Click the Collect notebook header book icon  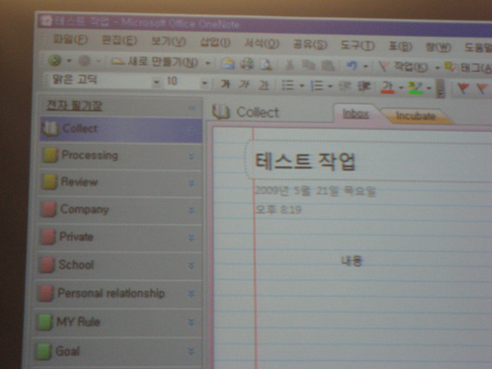(221, 112)
